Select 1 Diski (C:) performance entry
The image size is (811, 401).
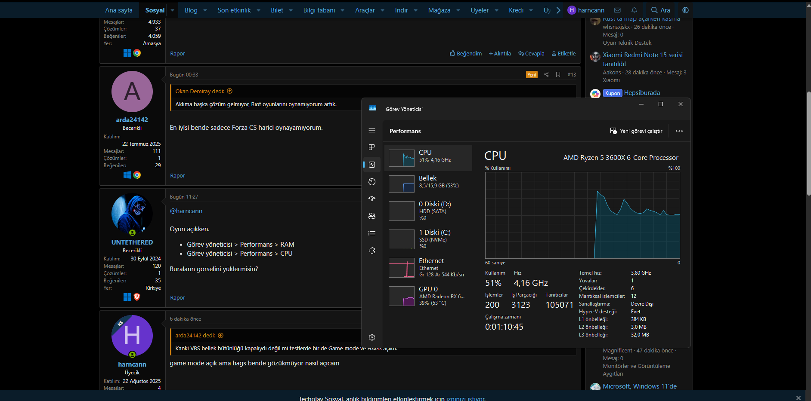click(428, 239)
